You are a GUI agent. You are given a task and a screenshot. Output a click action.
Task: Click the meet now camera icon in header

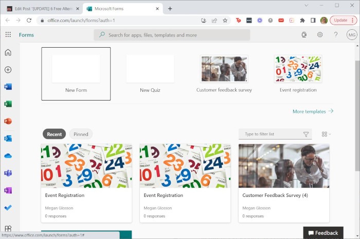point(304,34)
